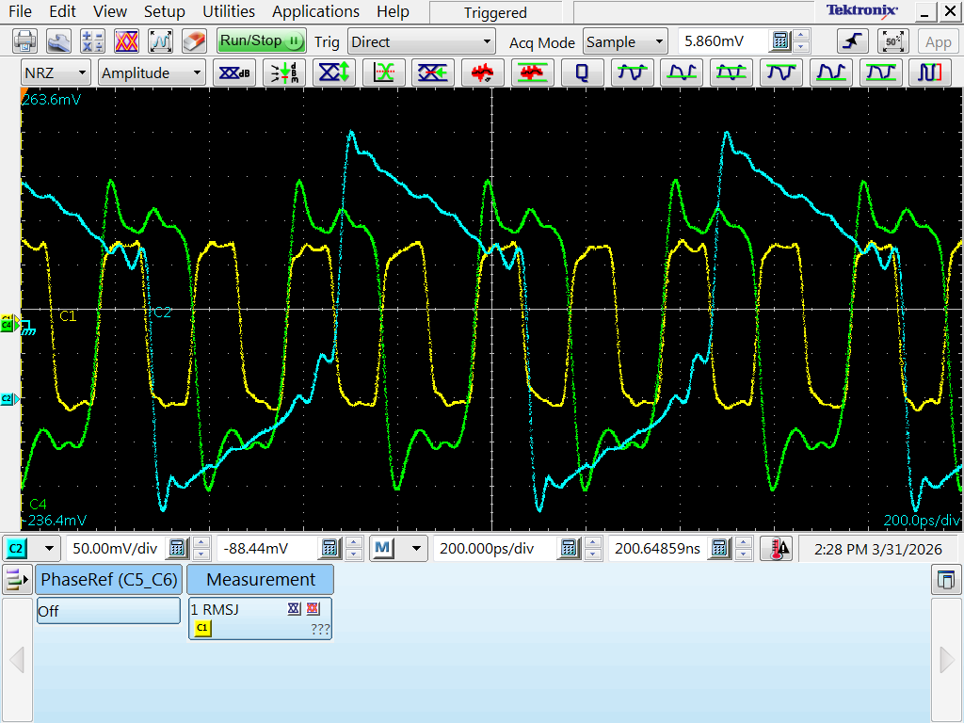Toggle the C1 source badge in RMSJ

click(202, 628)
